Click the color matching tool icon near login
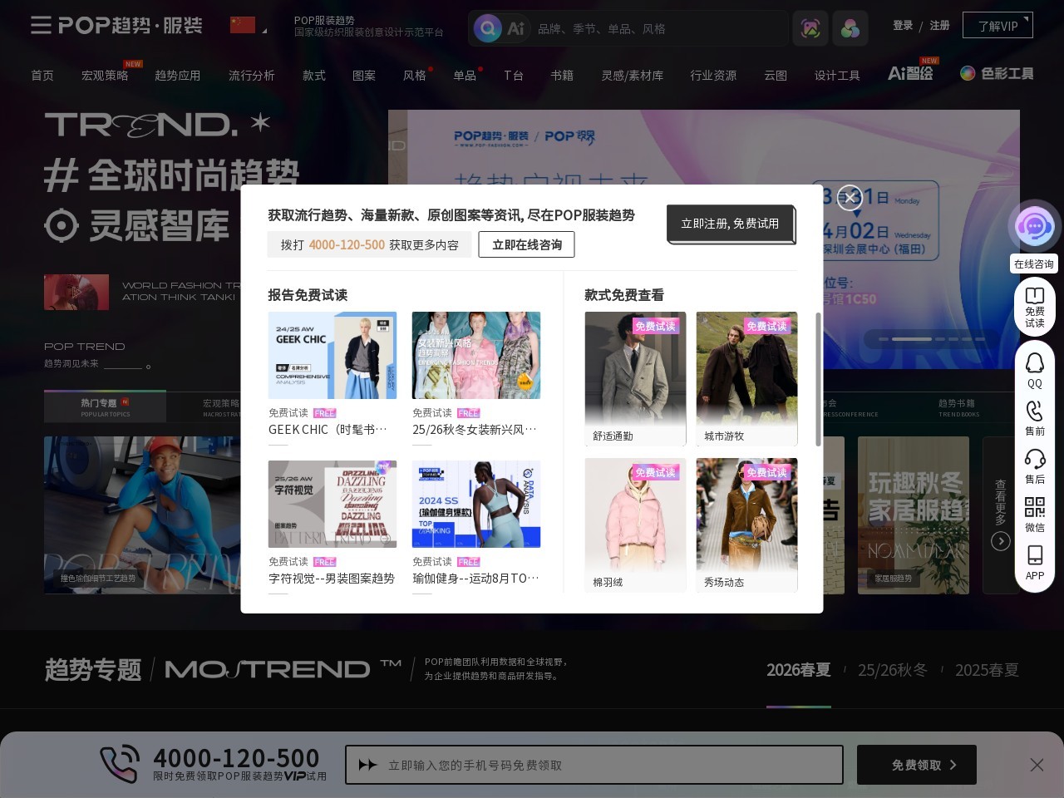The width and height of the screenshot is (1064, 798). pos(850,28)
